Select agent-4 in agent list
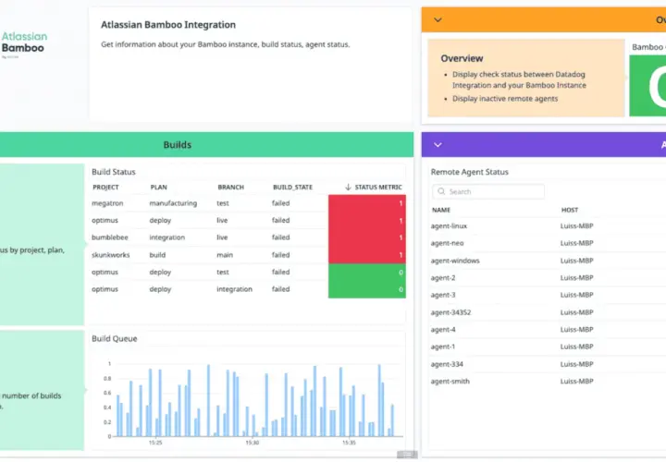 click(x=443, y=330)
